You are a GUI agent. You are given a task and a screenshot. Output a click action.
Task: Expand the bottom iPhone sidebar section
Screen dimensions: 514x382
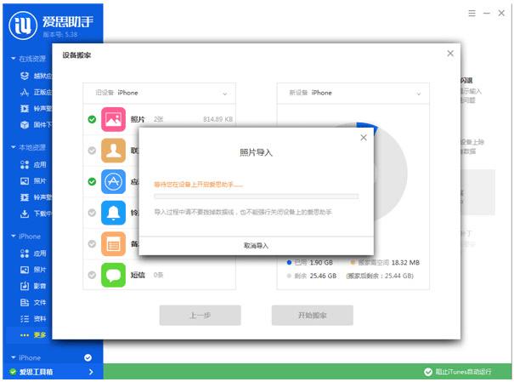click(x=13, y=357)
